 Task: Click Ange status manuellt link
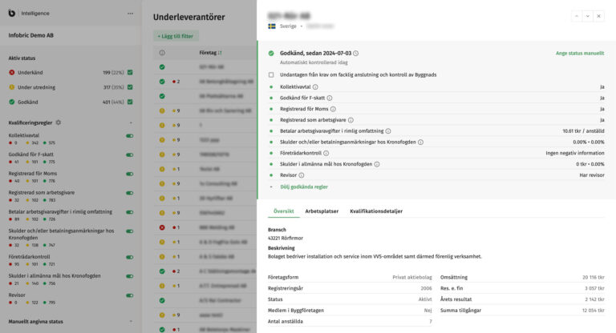click(x=579, y=54)
